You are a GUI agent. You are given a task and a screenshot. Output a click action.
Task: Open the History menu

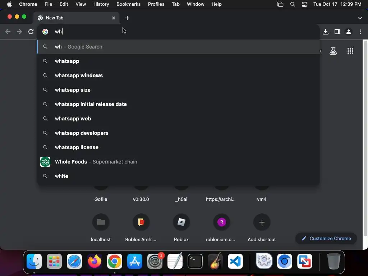(x=101, y=4)
